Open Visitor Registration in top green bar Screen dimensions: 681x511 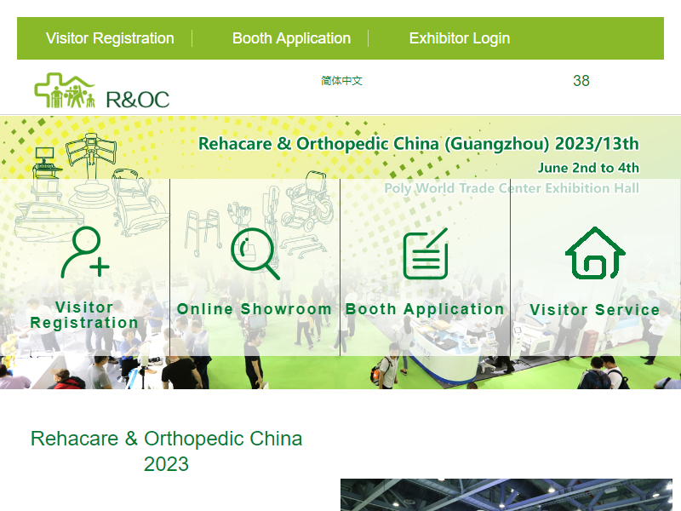(x=110, y=38)
